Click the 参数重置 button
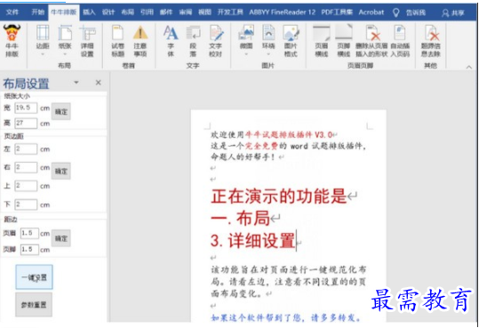 pos(34,305)
